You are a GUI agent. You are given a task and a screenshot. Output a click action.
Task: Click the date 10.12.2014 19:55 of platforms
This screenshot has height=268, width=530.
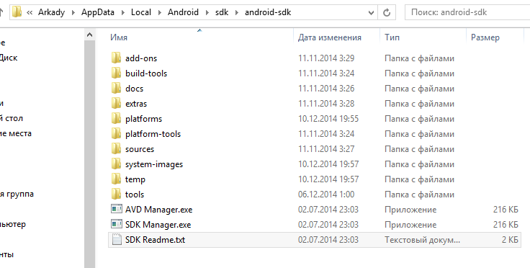[328, 119]
